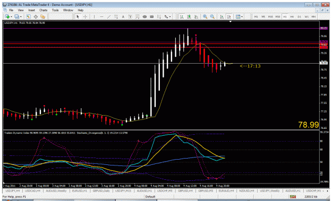Switch chart to Line Chart type
The height and width of the screenshot is (201, 332).
196,16
